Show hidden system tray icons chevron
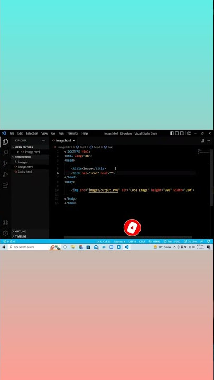This screenshot has height=380, width=214. pyautogui.click(x=174, y=247)
